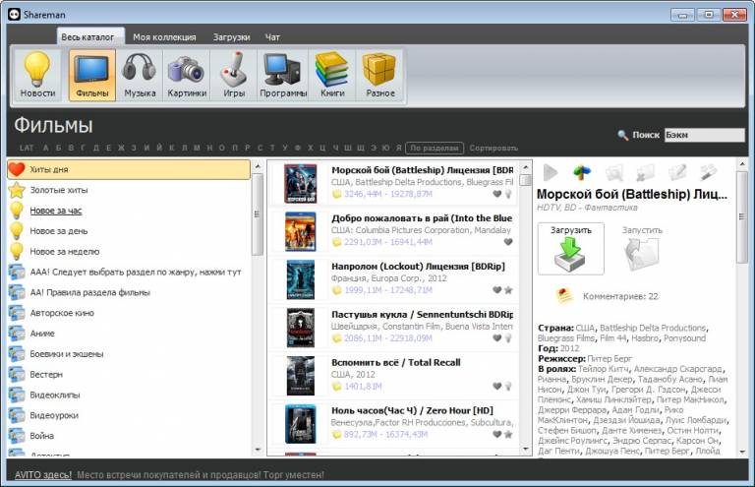Viewport: 755px width, 487px height.
Task: Select the Фильмы category icon
Action: tap(92, 75)
